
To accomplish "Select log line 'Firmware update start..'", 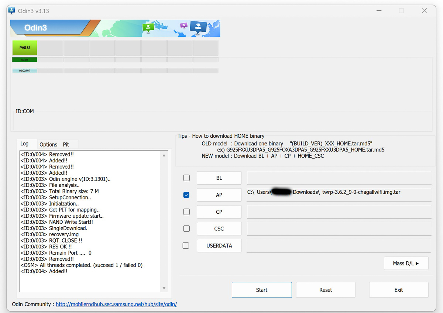I will 62,216.
